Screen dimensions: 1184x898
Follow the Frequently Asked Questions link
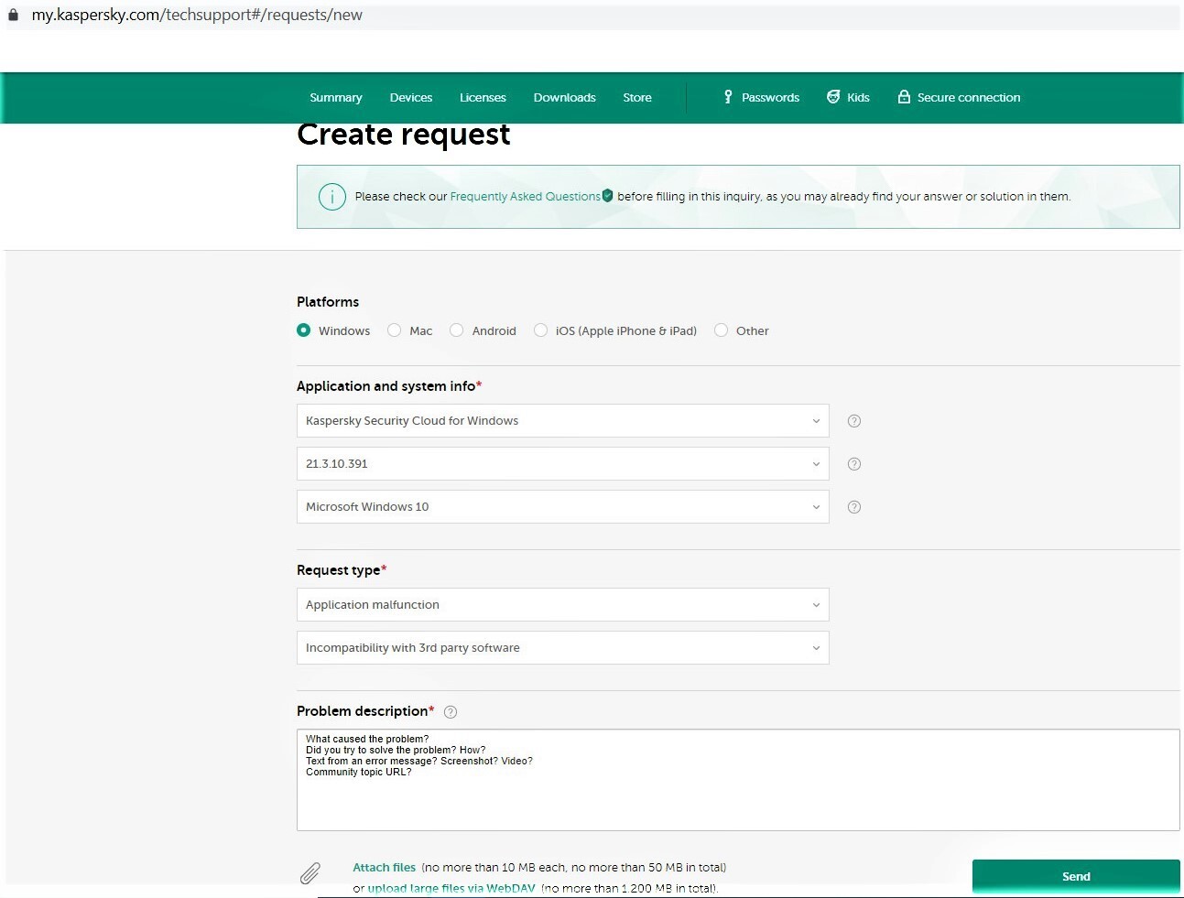click(525, 196)
